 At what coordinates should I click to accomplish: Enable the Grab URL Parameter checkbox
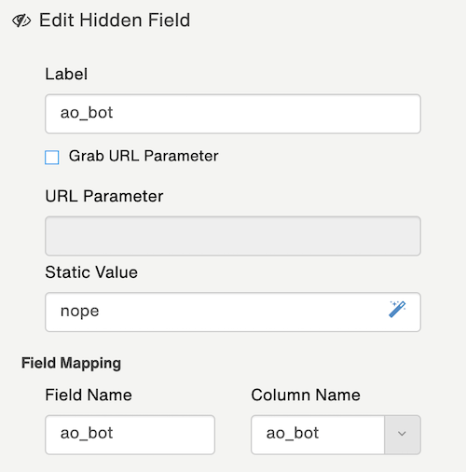(x=52, y=157)
